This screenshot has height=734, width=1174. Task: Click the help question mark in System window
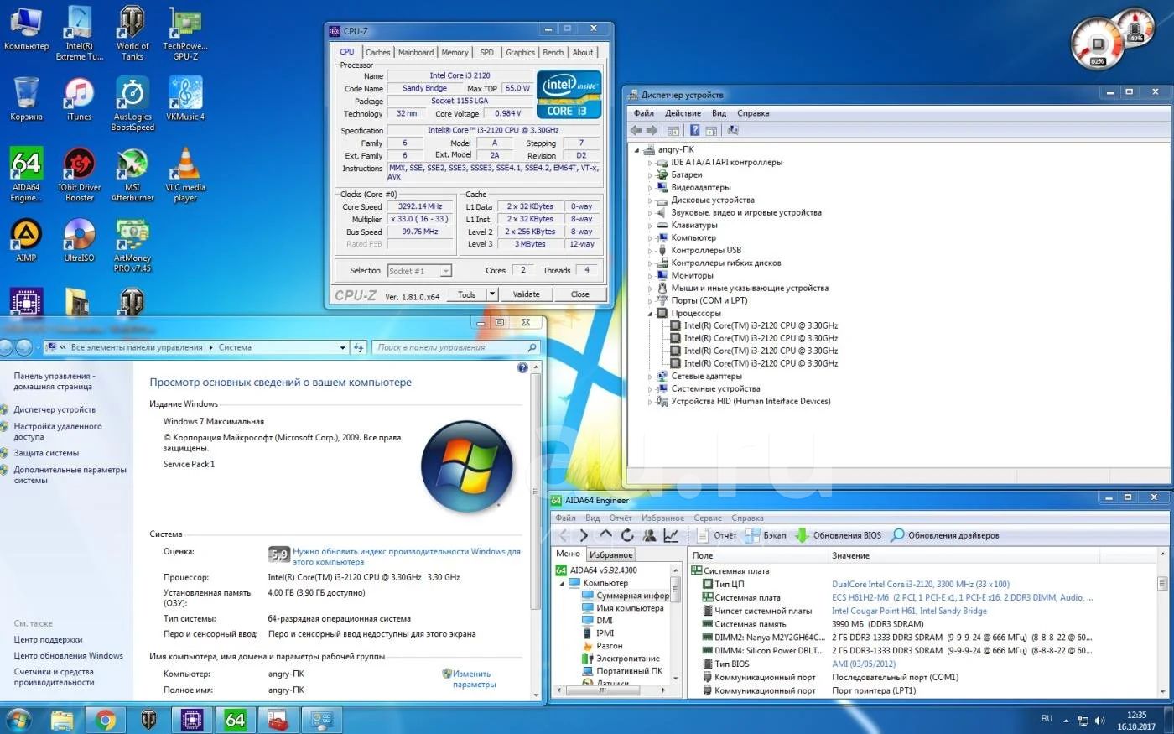pyautogui.click(x=522, y=367)
